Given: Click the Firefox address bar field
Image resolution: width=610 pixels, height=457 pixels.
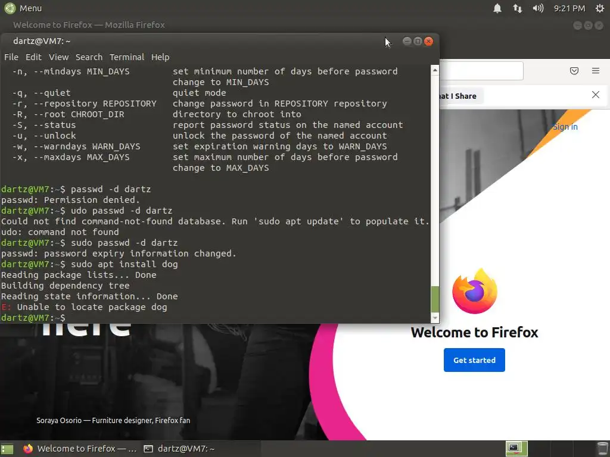Looking at the screenshot, I should click(x=481, y=70).
